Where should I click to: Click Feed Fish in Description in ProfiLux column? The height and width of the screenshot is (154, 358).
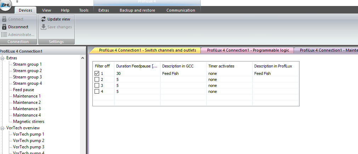(x=262, y=73)
